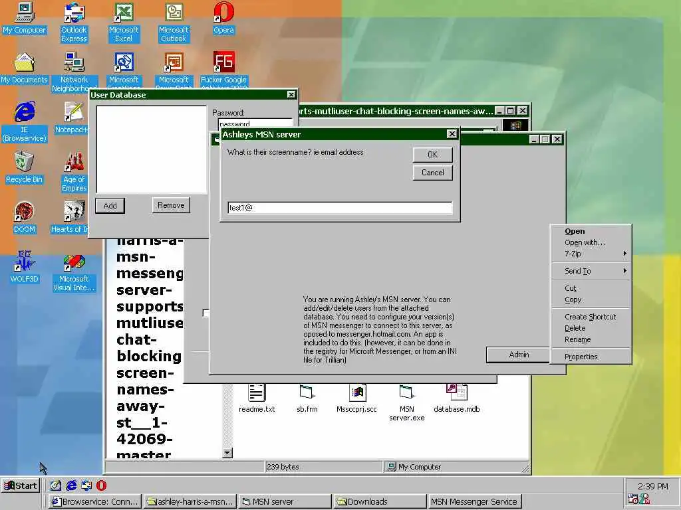The image size is (681, 510).
Task: Switch to ashley-harris-a-msn taskbar button
Action: pos(190,502)
